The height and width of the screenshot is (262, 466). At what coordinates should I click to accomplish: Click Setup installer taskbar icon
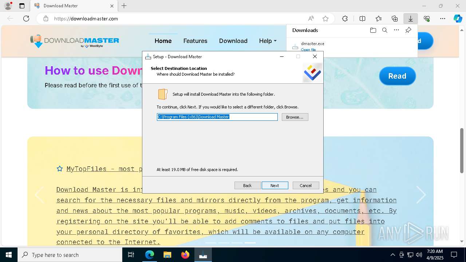click(203, 255)
